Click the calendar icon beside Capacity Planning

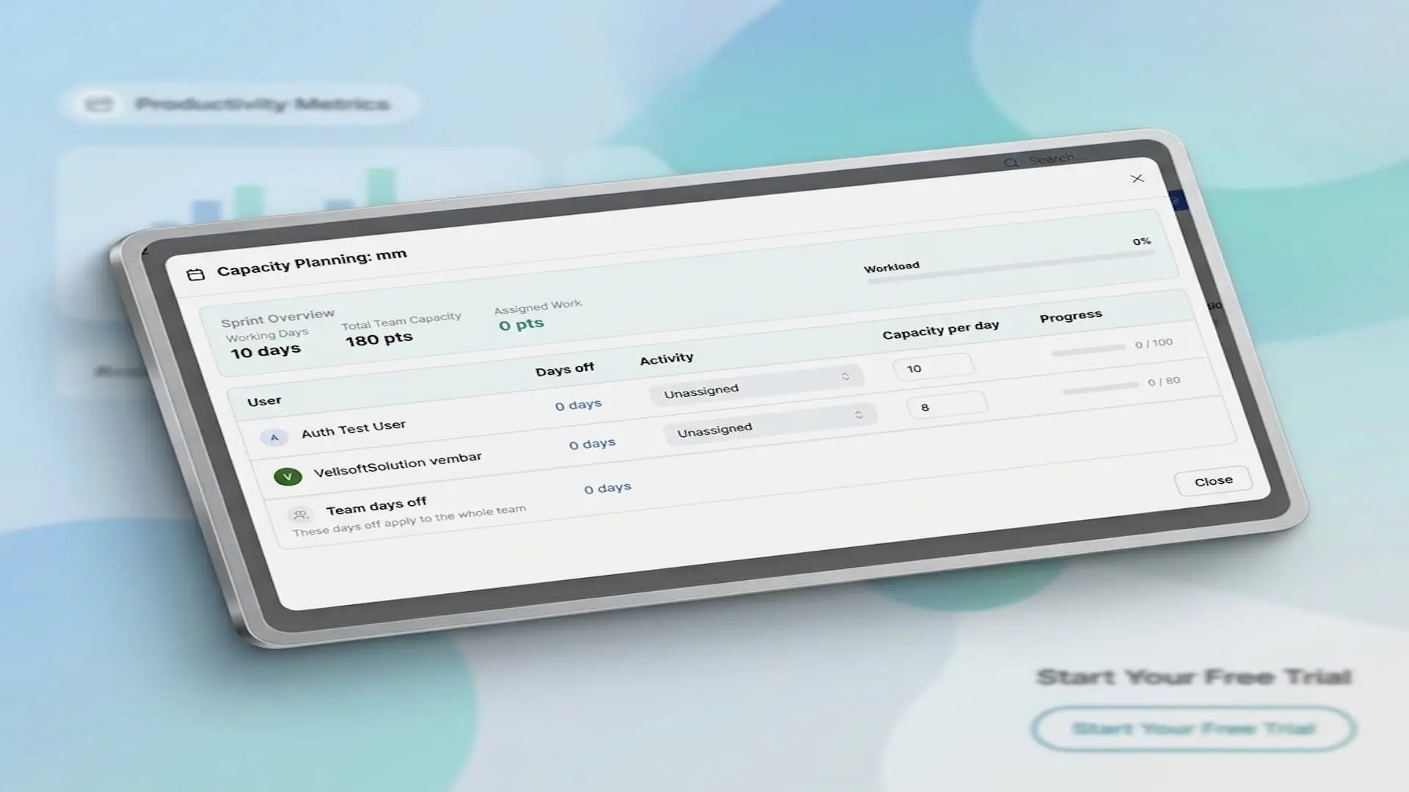195,274
